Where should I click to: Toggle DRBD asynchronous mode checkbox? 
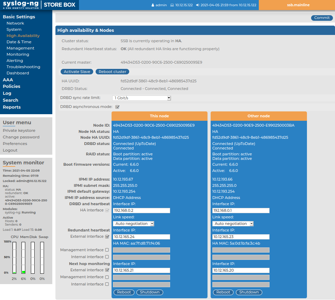click(117, 107)
